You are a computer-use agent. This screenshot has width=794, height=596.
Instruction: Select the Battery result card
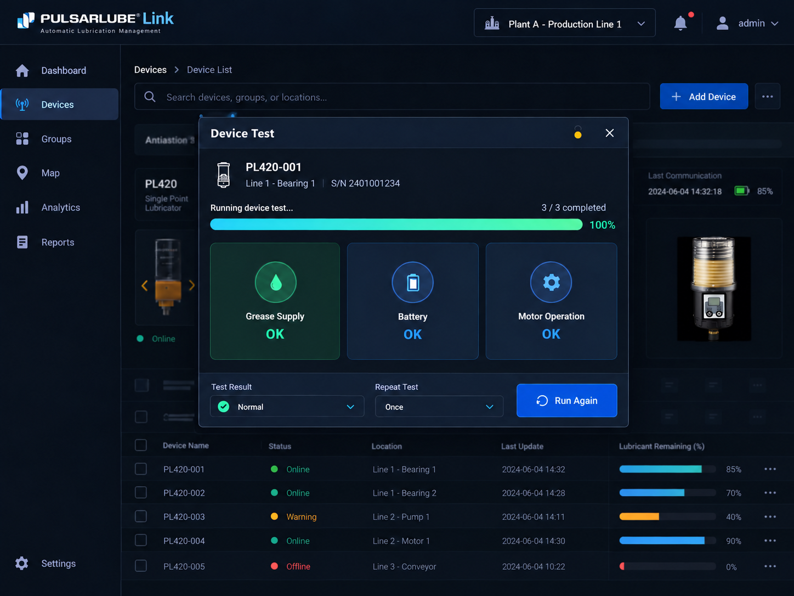pyautogui.click(x=412, y=301)
